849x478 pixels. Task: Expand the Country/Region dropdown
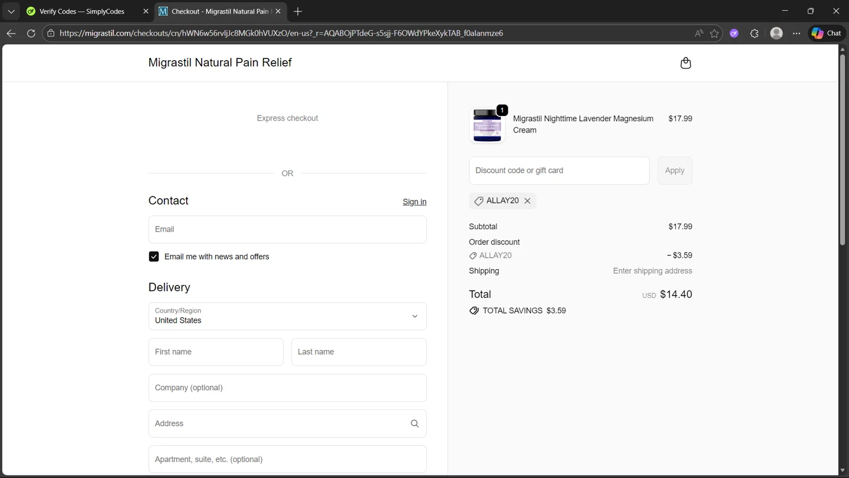288,316
